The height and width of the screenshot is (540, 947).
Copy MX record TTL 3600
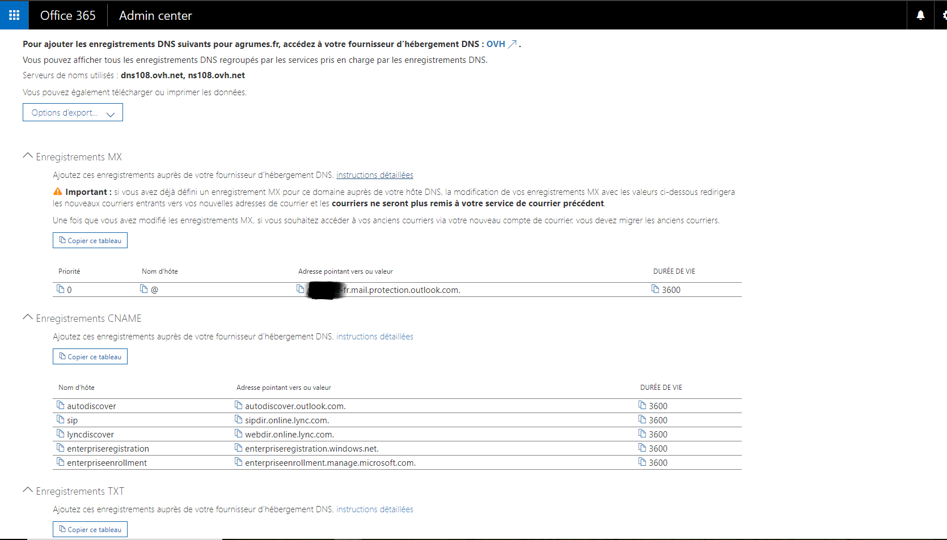coord(655,289)
